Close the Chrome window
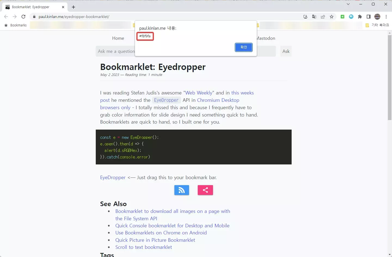Image resolution: width=392 pixels, height=257 pixels. [x=386, y=4]
